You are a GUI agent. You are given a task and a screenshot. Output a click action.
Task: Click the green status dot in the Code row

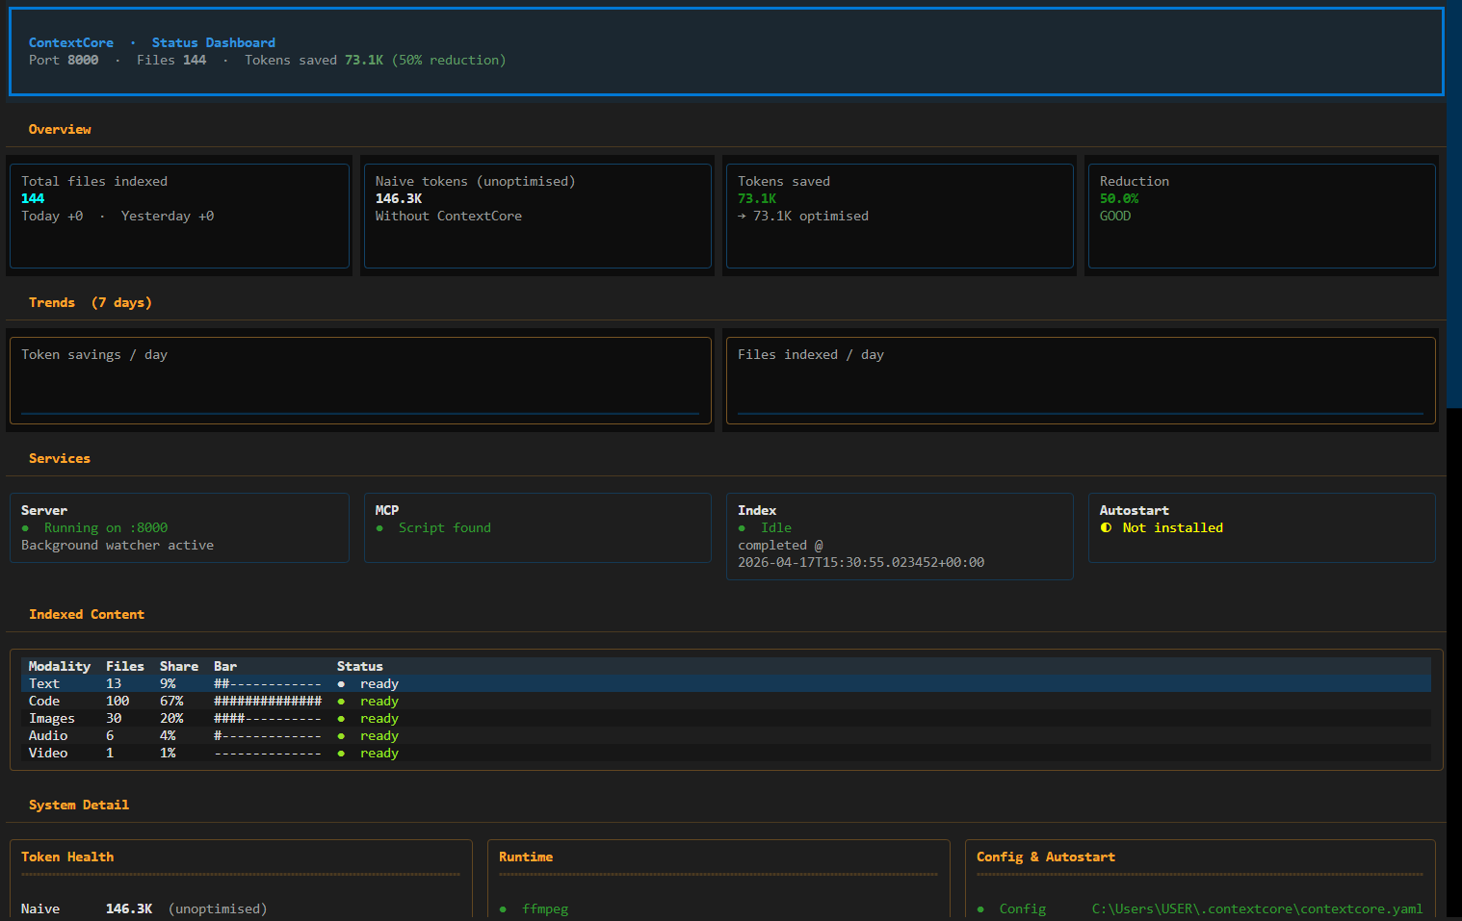pyautogui.click(x=341, y=702)
